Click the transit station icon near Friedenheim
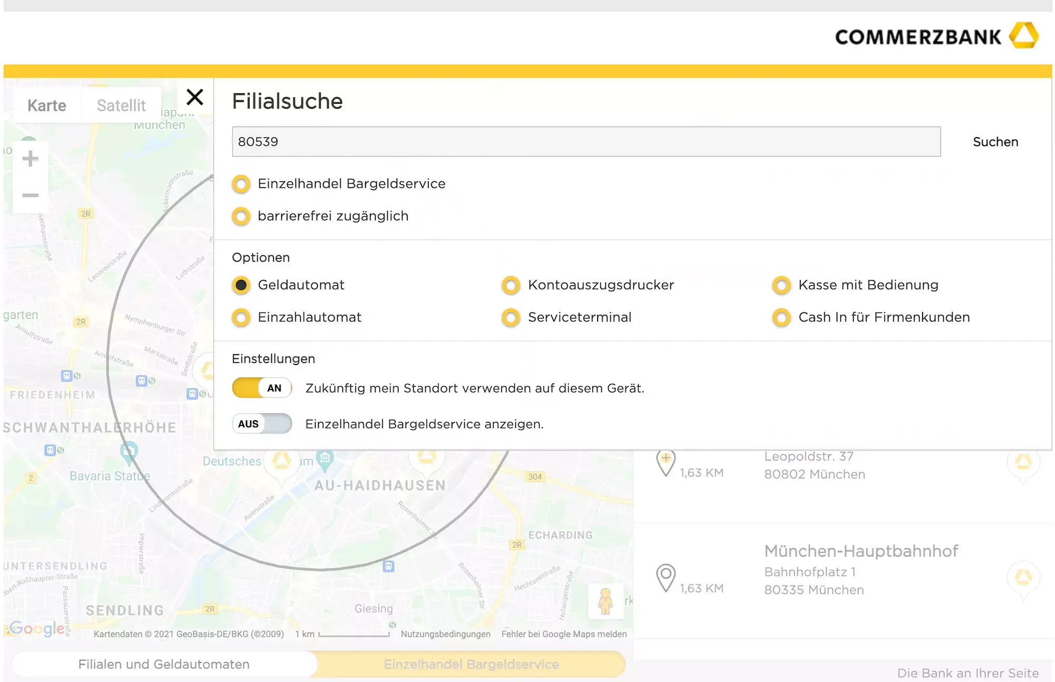Screen dimensions: 1055x682 (66, 376)
